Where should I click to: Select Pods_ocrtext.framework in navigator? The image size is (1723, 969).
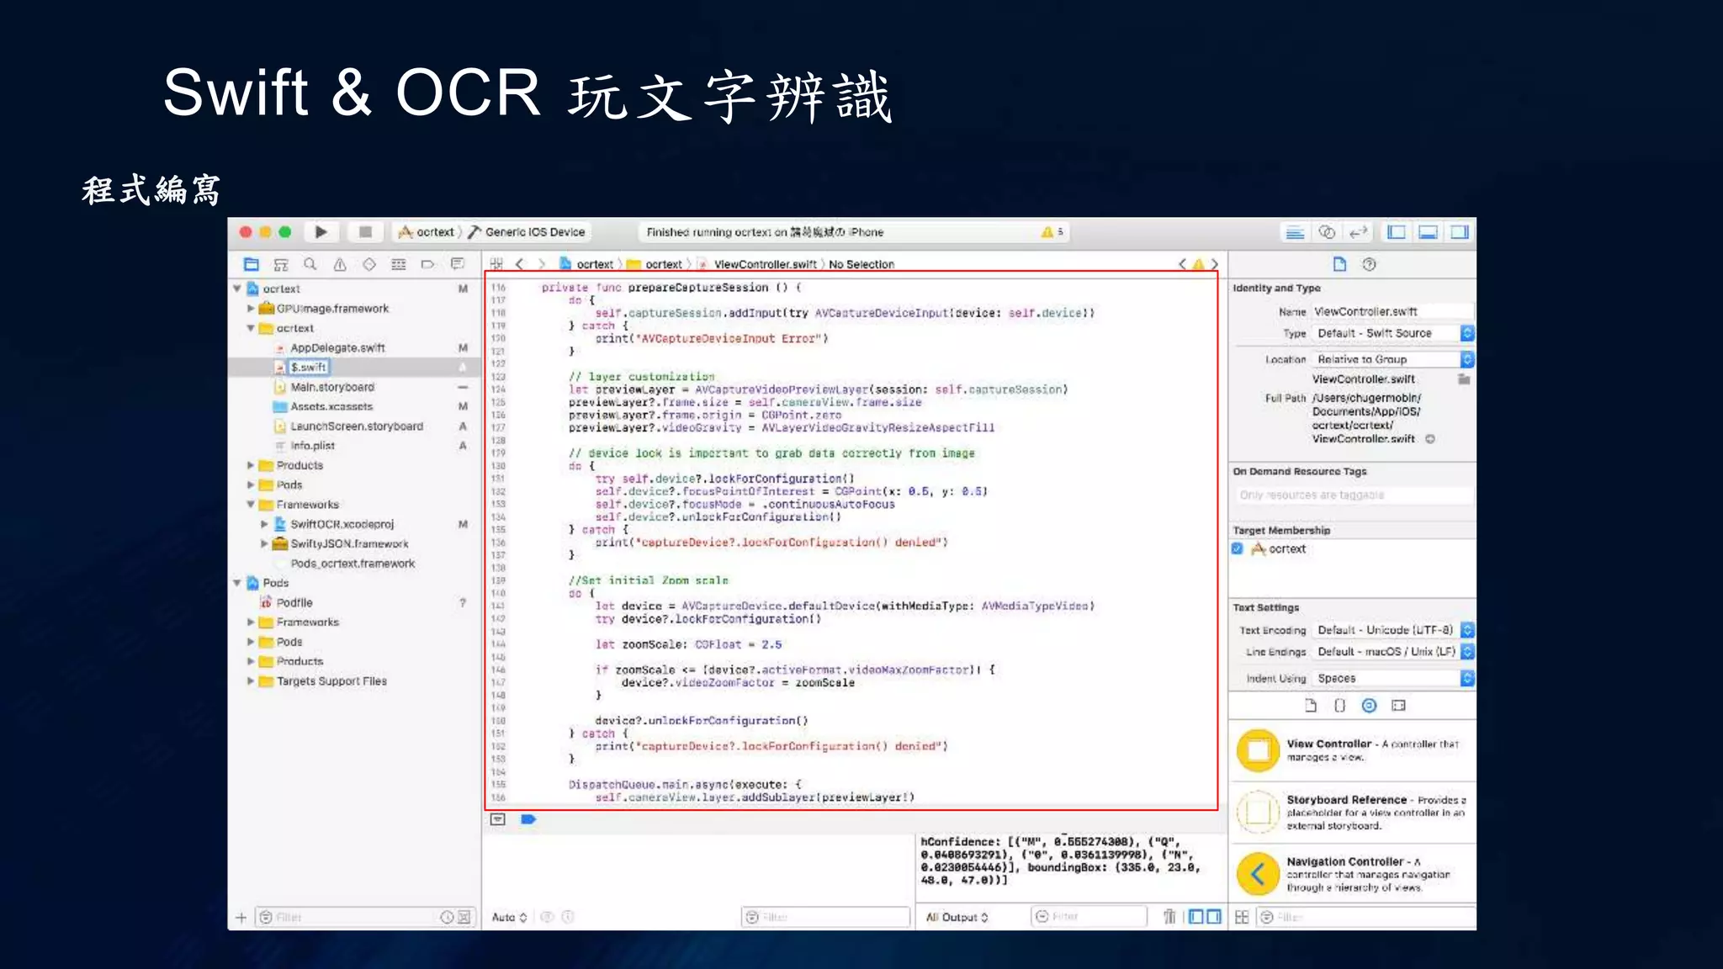tap(353, 564)
